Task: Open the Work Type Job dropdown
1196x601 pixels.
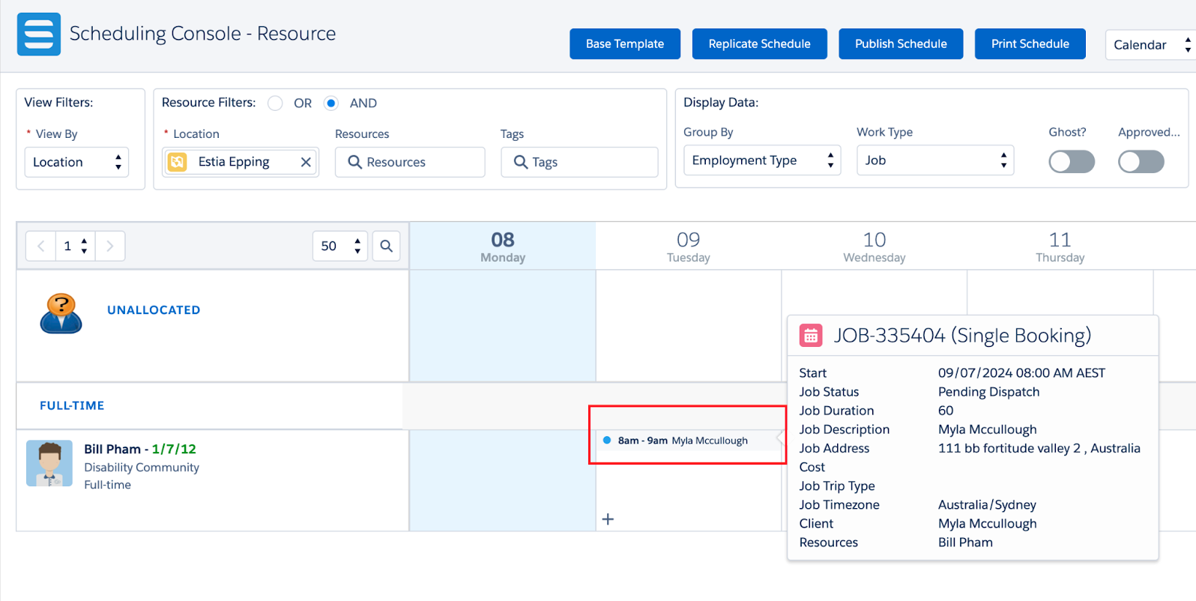Action: click(x=935, y=160)
